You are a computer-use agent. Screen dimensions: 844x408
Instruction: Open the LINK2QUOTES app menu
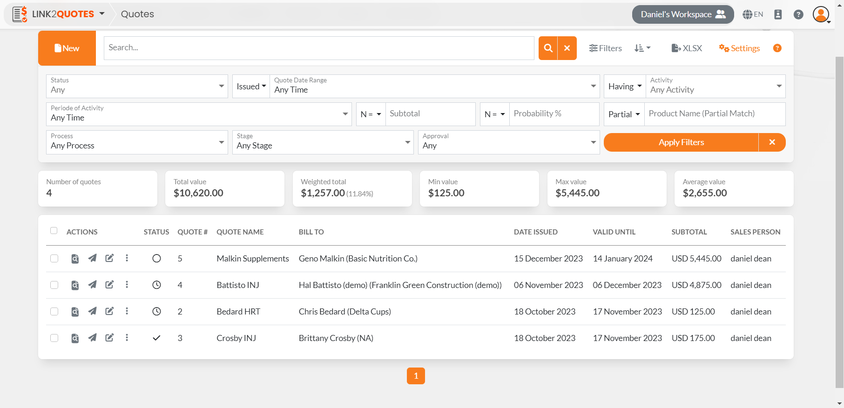[x=68, y=14]
